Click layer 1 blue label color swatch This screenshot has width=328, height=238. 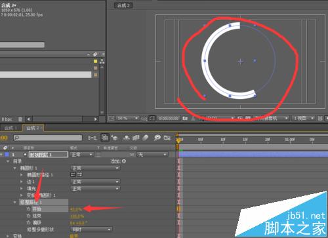[x=7, y=155]
